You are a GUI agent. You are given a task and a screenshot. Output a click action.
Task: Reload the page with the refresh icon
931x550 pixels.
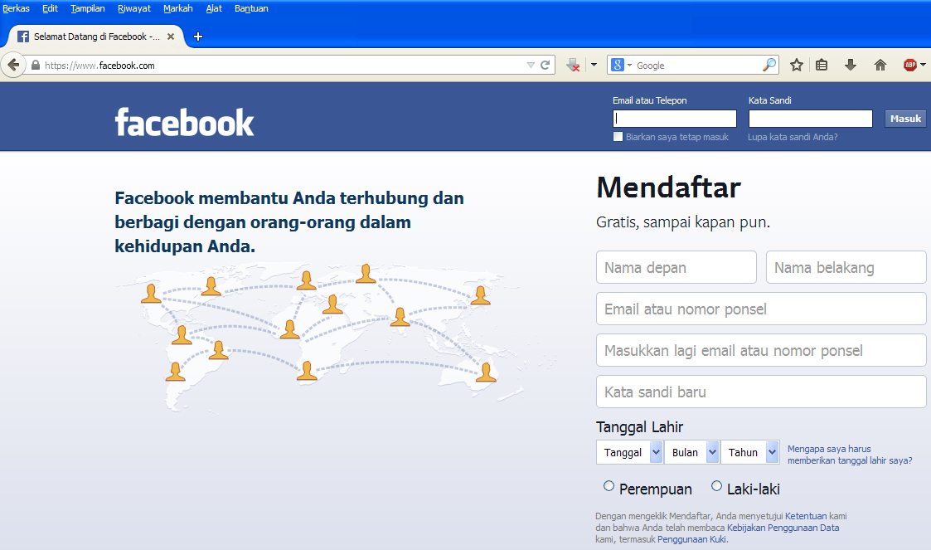[x=546, y=65]
